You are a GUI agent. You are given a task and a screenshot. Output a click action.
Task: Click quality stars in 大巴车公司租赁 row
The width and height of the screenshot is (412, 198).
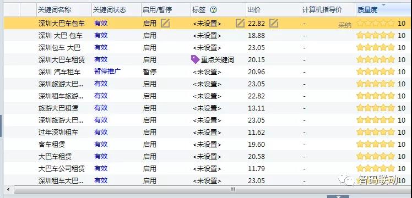point(376,168)
